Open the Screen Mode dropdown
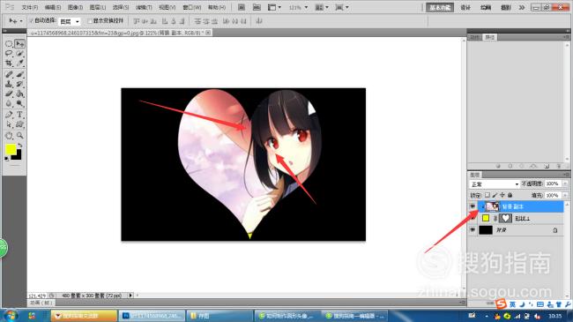This screenshot has height=322, width=573. tap(342, 7)
